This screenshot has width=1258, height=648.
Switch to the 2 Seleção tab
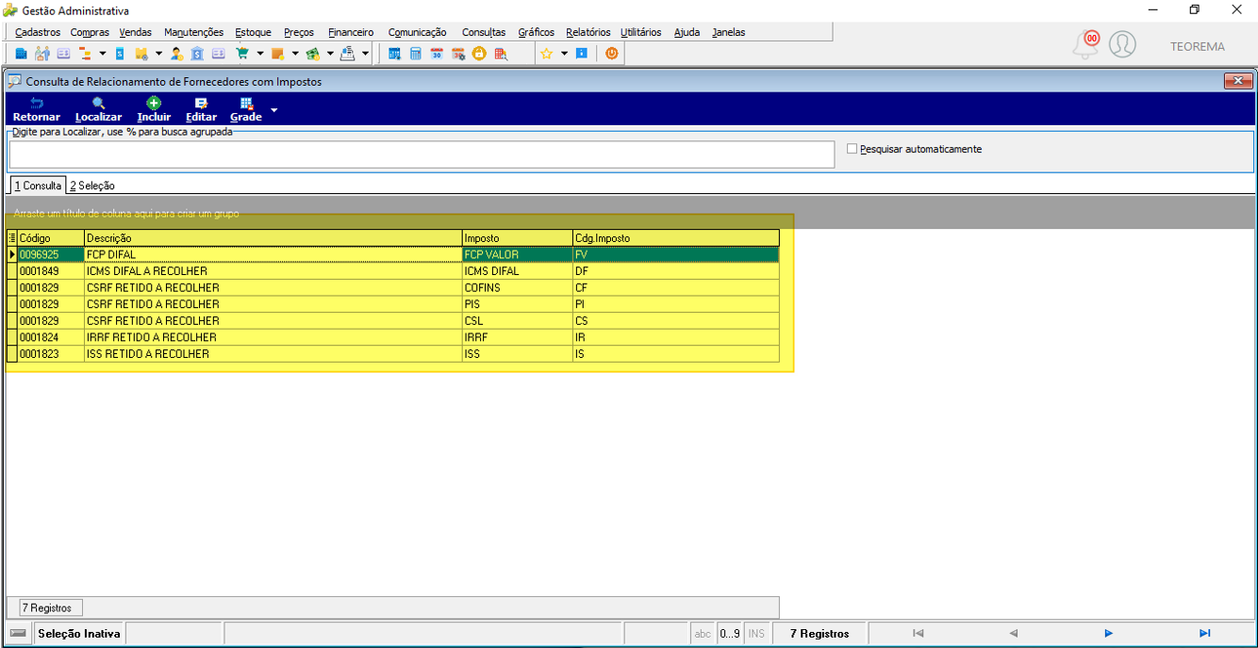[x=92, y=186]
